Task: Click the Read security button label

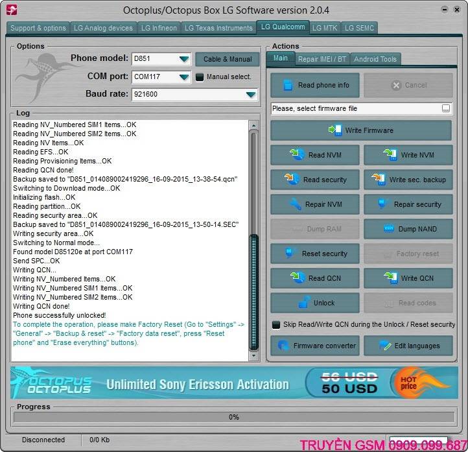Action: pos(325,180)
